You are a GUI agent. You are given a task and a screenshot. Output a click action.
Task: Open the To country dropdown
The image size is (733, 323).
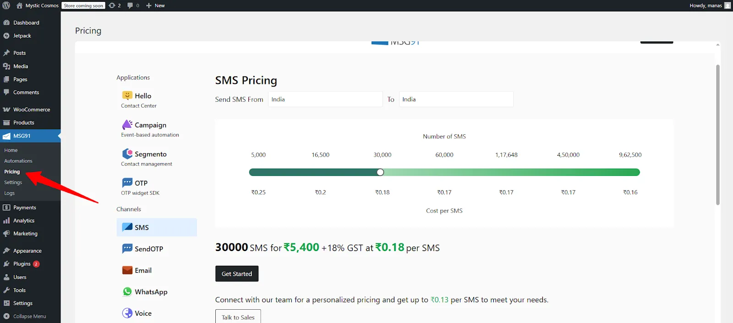click(x=456, y=99)
